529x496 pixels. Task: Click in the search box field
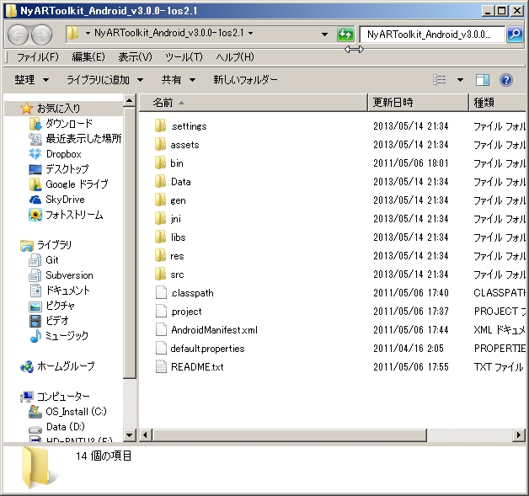click(x=432, y=35)
